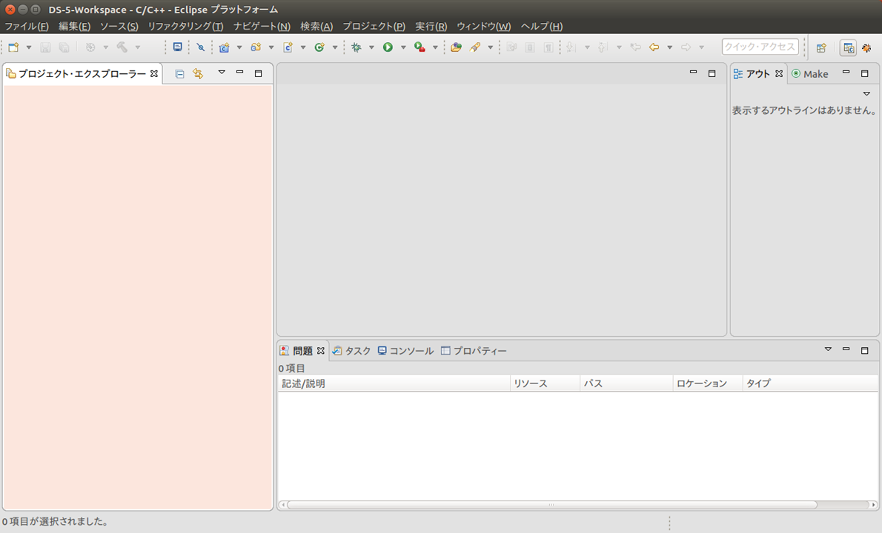Open Back history dropdown arrow
882x533 pixels.
[x=669, y=47]
